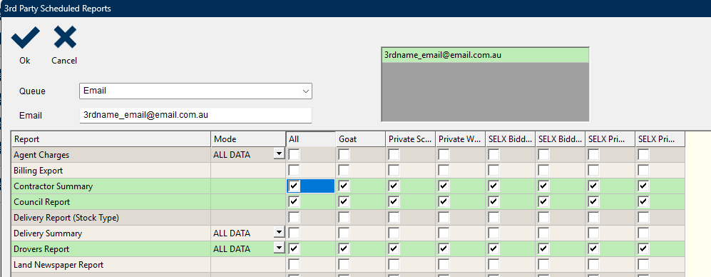
Task: Click the Private Sc... column header
Action: (x=410, y=139)
